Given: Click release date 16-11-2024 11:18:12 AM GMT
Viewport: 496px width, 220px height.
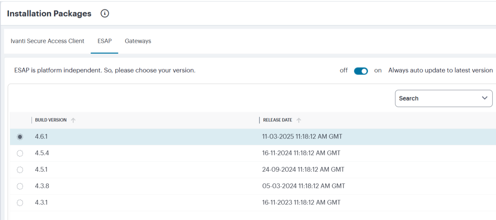Looking at the screenshot, I should (301, 153).
